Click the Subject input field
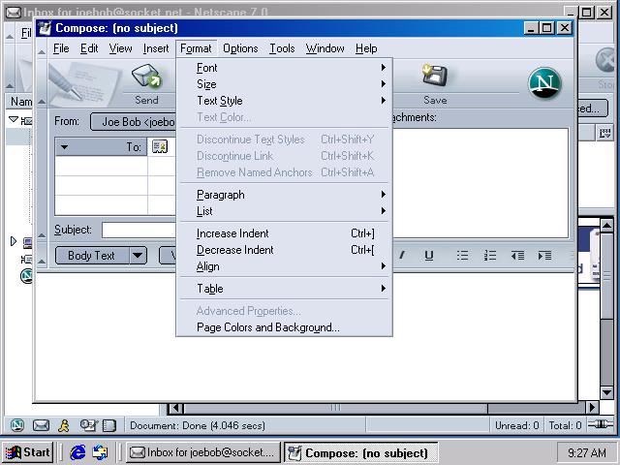This screenshot has height=465, width=620. pyautogui.click(x=139, y=231)
